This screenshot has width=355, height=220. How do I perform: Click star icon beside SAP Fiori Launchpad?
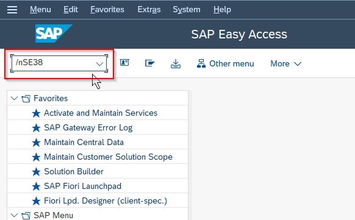[36, 186]
